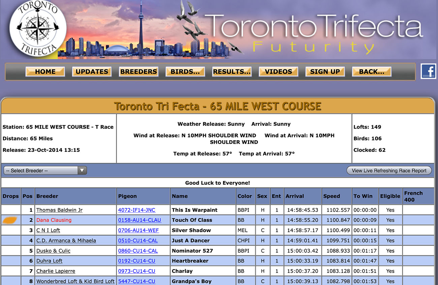This screenshot has height=285, width=438.
Task: Click the name Heartbreaker
Action: pos(190,261)
